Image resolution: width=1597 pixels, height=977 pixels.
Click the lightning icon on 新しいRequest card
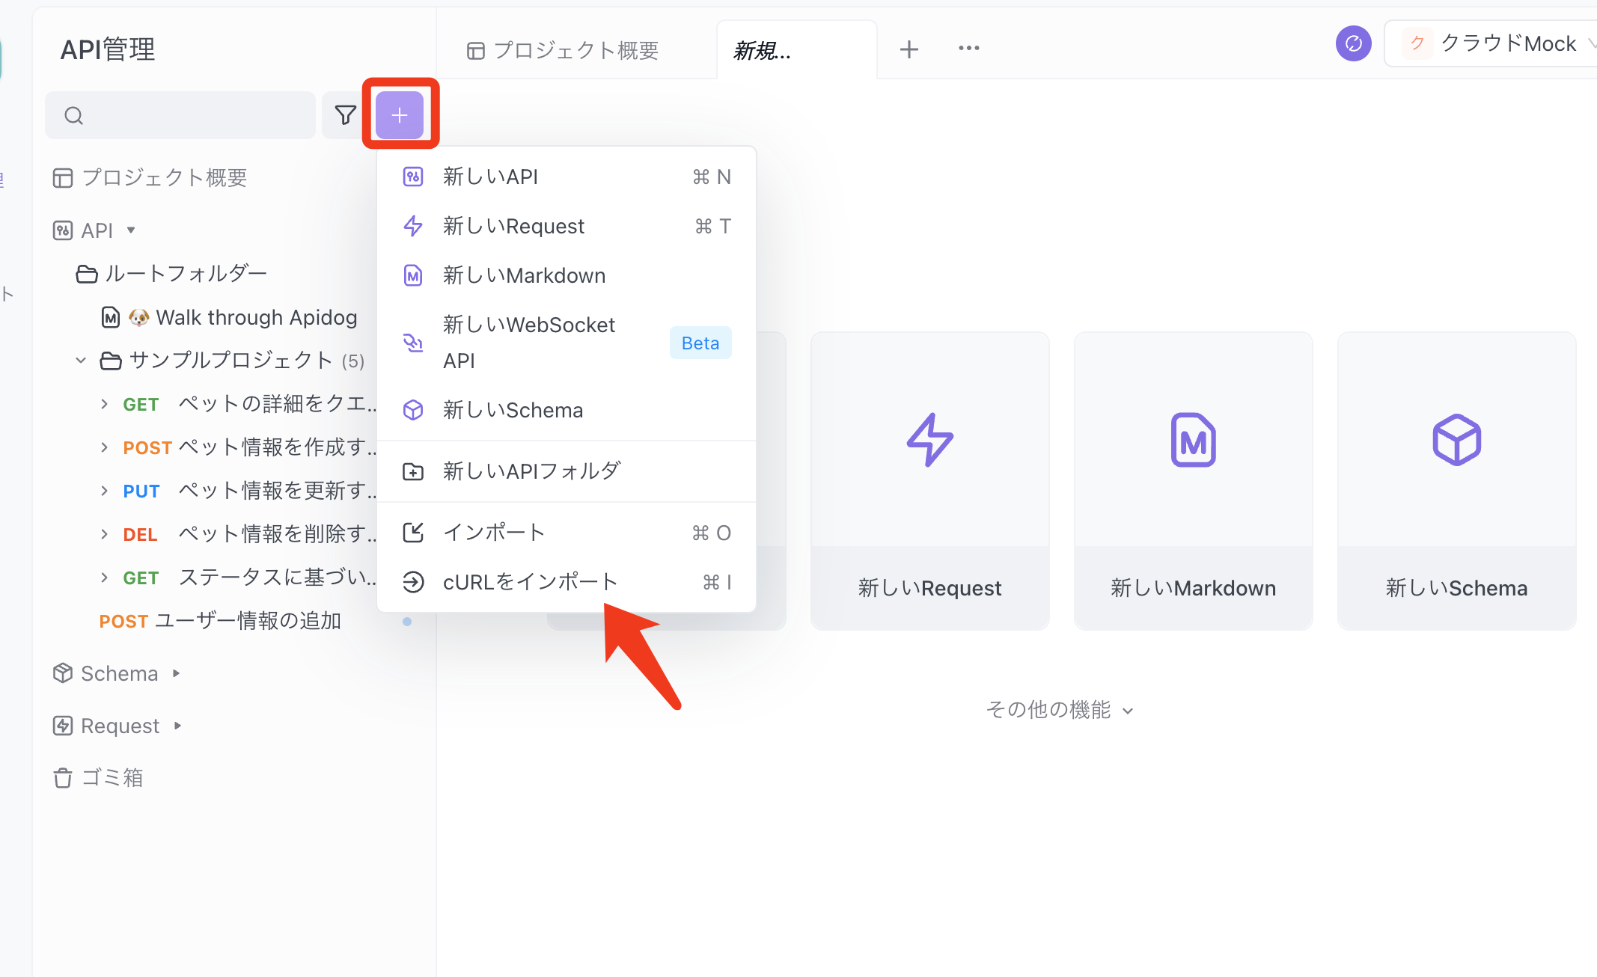click(x=929, y=440)
